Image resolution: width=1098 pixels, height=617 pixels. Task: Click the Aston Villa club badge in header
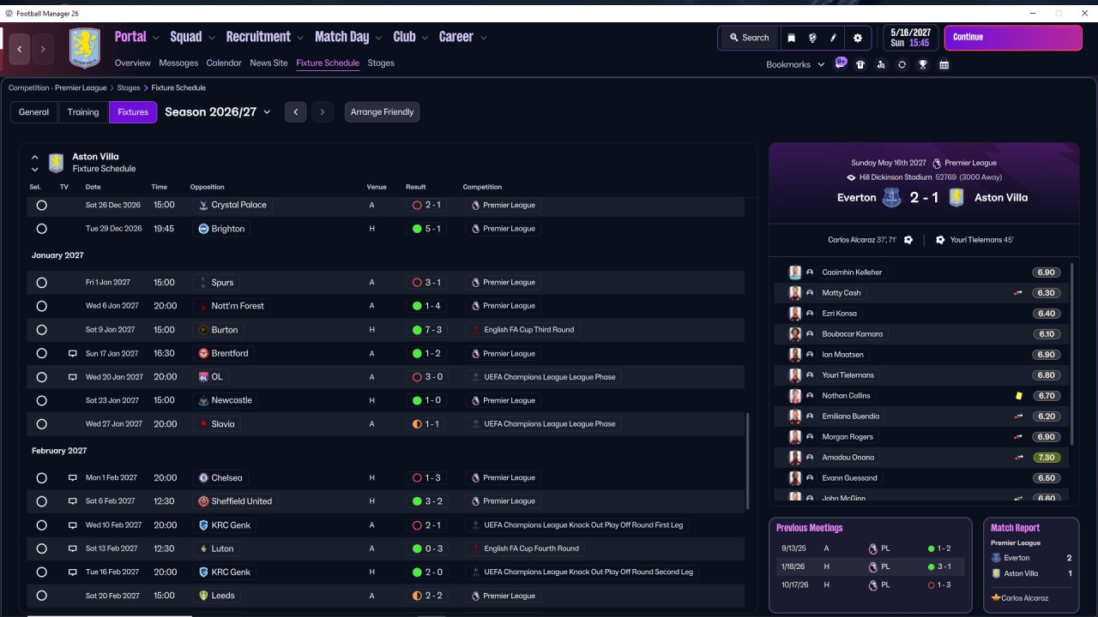click(85, 48)
